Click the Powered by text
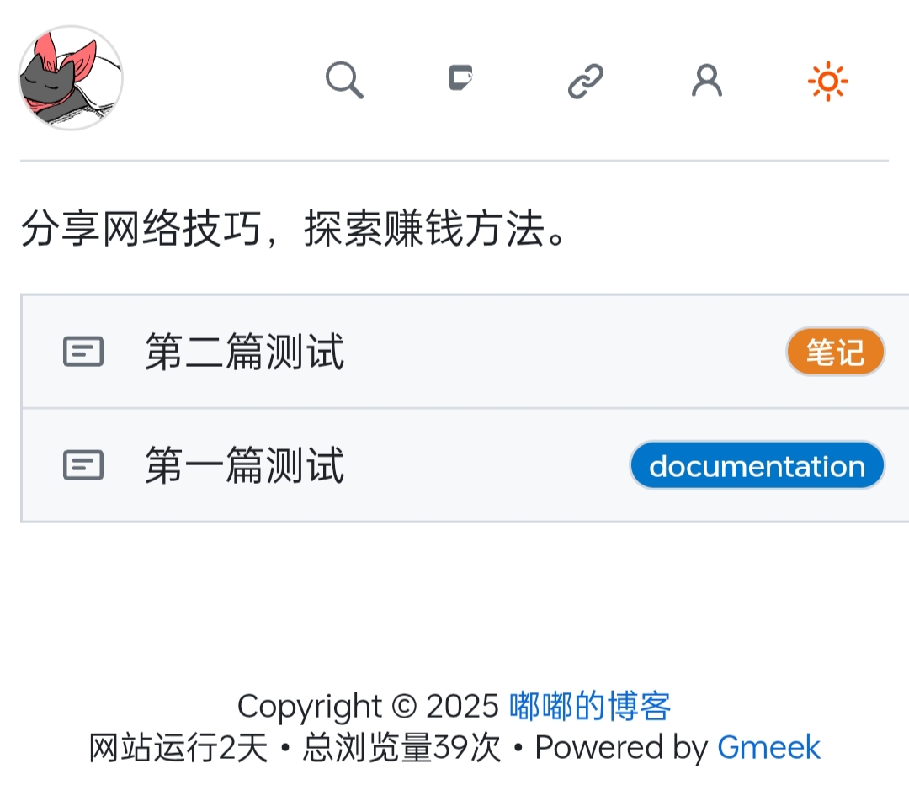Image resolution: width=909 pixels, height=790 pixels. click(x=621, y=747)
